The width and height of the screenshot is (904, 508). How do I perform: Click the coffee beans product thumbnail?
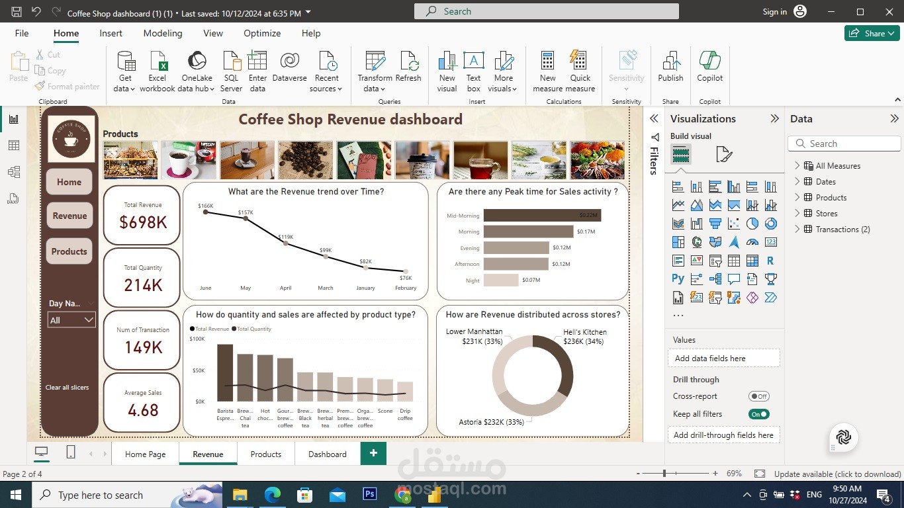pyautogui.click(x=306, y=160)
